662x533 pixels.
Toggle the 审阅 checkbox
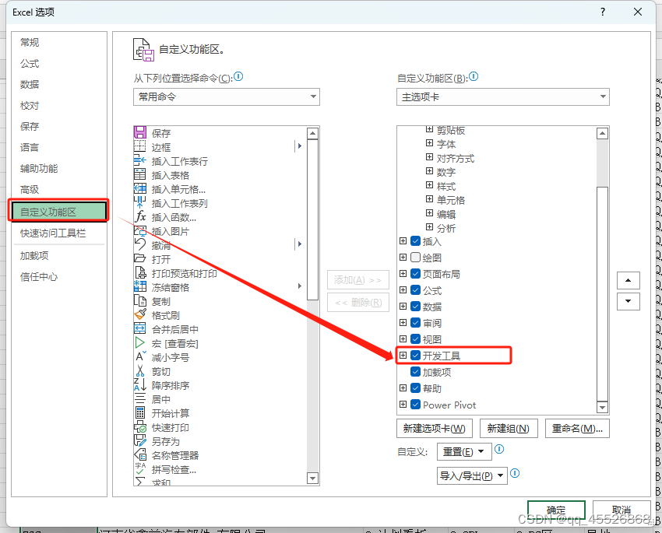[415, 323]
